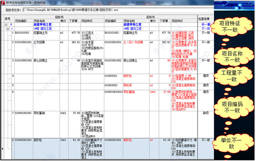This screenshot has width=256, height=161.
Task: Click the 投标书 group header
Action: pos(151,17)
